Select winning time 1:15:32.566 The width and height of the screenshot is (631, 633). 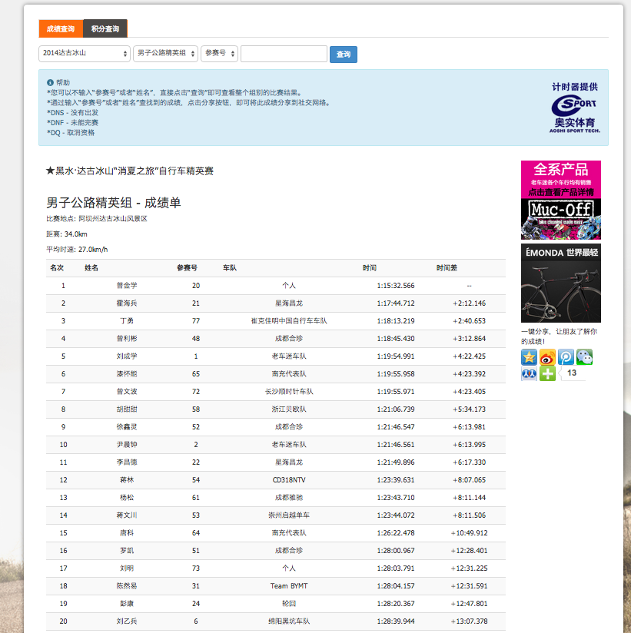point(396,286)
